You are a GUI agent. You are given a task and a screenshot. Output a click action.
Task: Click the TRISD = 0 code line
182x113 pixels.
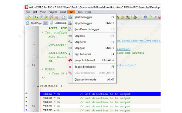pyautogui.click(x=100, y=106)
